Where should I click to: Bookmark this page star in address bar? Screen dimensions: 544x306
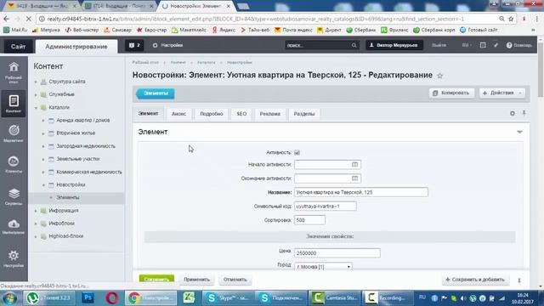coord(511,19)
